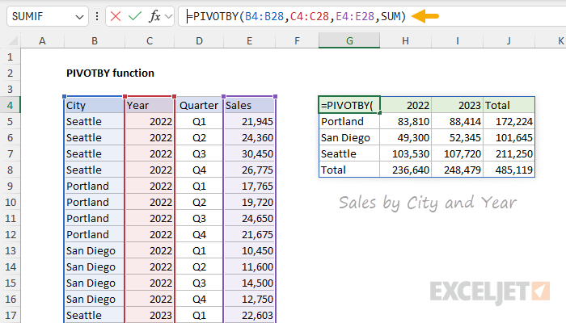Select column E header

pyautogui.click(x=249, y=40)
